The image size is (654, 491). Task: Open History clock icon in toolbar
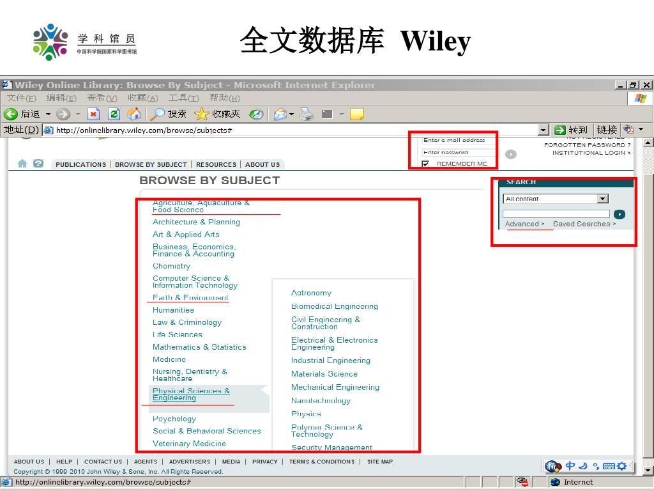click(256, 114)
